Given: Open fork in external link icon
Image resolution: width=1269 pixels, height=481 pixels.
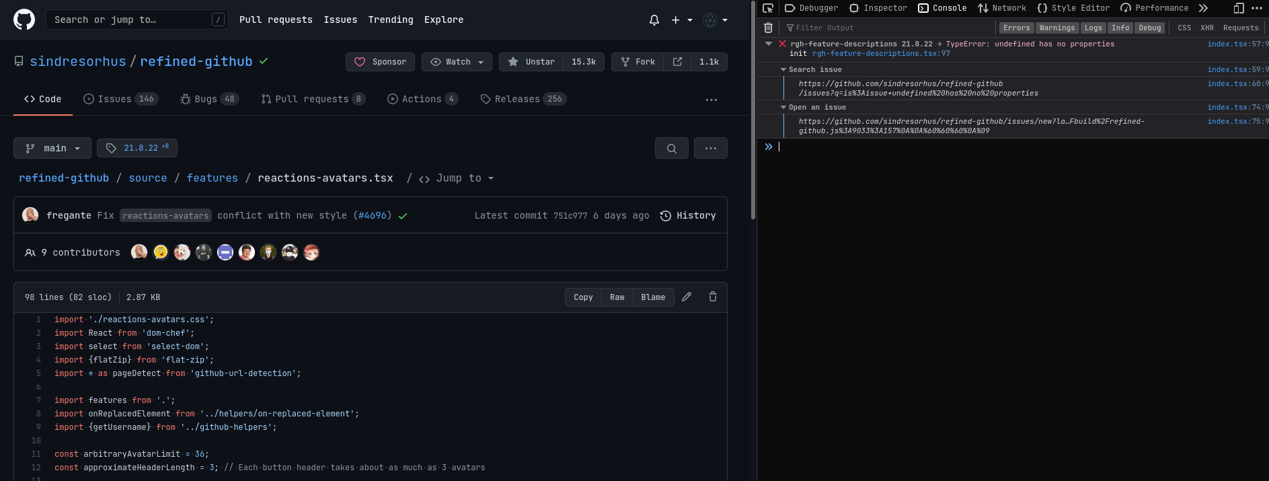Looking at the screenshot, I should coord(677,62).
